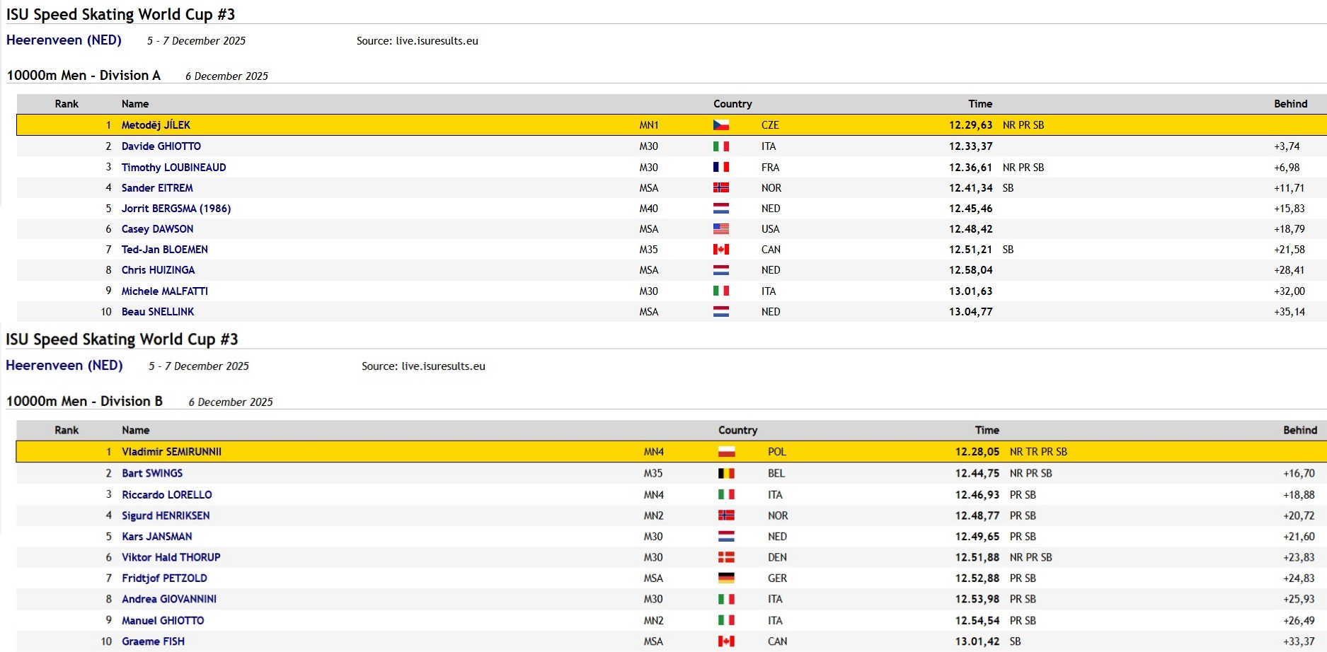Click the Canadian flag next to Graeme Fish
1327x652 pixels.
726,641
